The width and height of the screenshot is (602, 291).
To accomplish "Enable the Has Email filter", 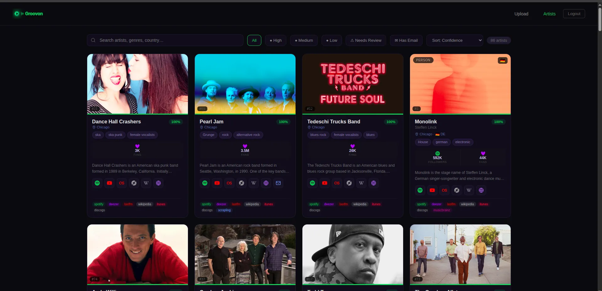I will tap(406, 40).
